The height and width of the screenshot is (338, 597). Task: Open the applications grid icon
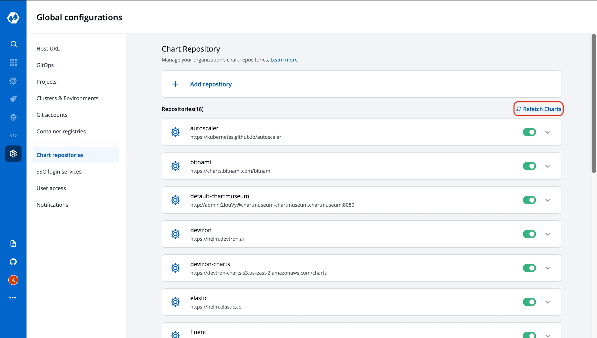coord(13,62)
